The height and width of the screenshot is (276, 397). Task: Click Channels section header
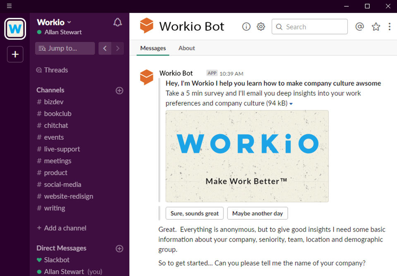pos(50,90)
